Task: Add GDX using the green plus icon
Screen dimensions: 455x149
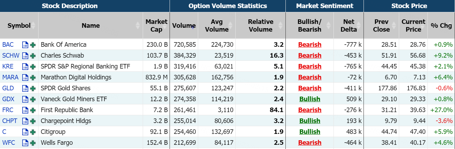Action: [x=33, y=99]
